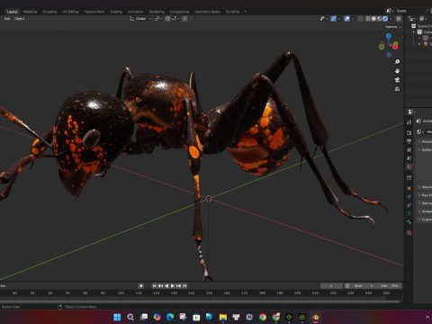The height and width of the screenshot is (324, 432).
Task: Toggle preview range clock in timeline
Action: [347, 286]
